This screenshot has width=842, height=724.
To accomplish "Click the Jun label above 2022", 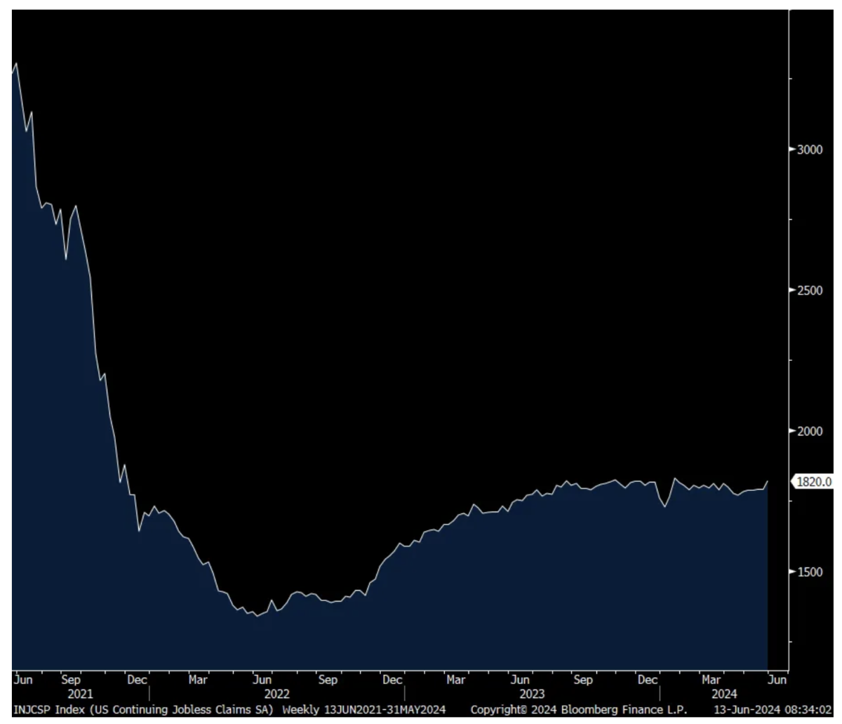I will pyautogui.click(x=262, y=680).
